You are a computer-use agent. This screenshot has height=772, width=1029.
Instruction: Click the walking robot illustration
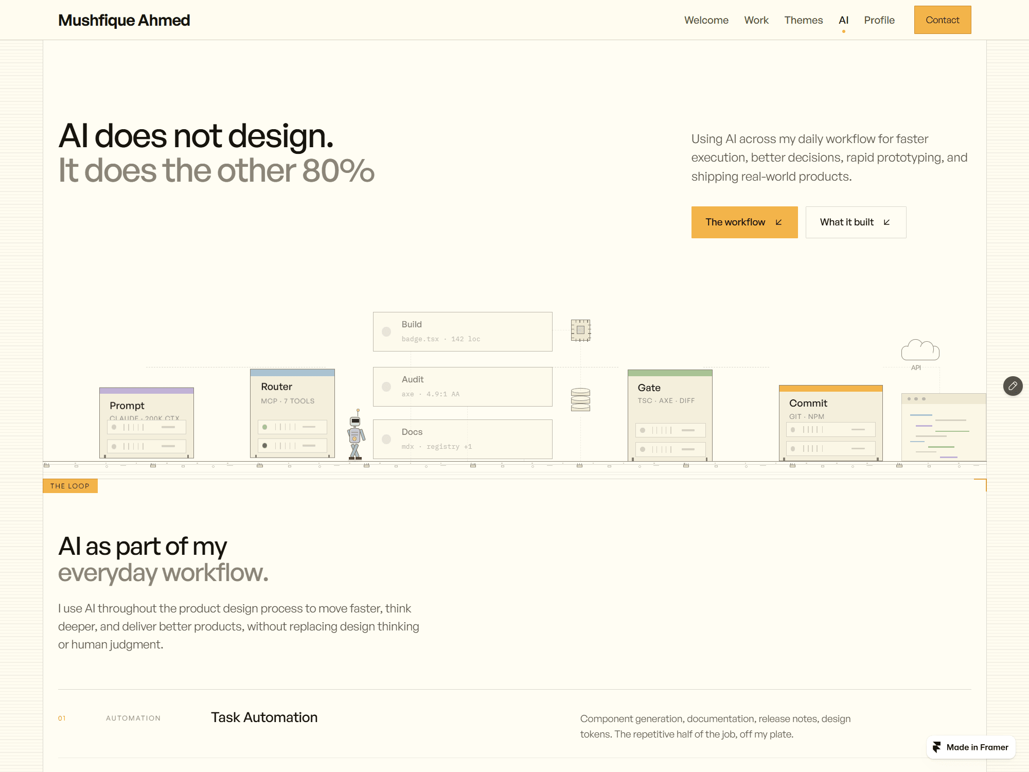coord(356,434)
